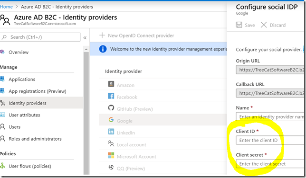Screen dimensions: 306x178
Task: Select the Google identity provider row
Action: point(163,120)
